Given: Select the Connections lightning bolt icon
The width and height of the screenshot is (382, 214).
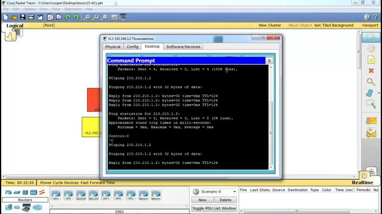Looking at the screenshot, I should (x=42, y=192).
